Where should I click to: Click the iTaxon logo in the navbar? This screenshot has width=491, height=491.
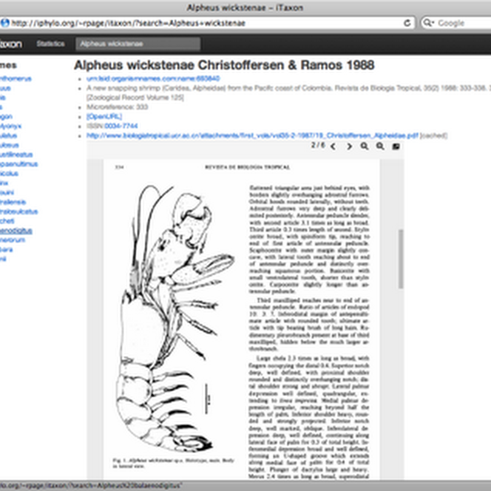[x=11, y=44]
